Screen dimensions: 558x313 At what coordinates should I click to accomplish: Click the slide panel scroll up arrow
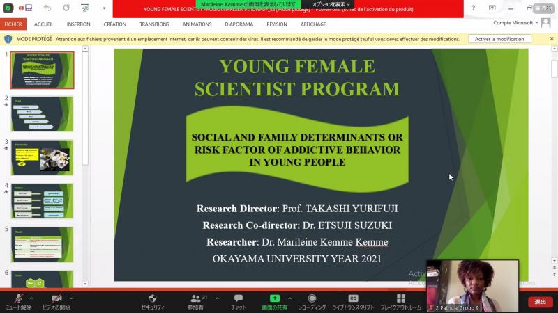pos(85,49)
